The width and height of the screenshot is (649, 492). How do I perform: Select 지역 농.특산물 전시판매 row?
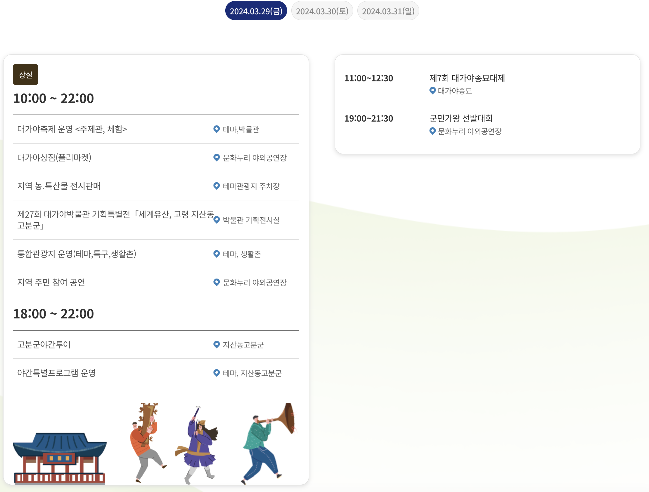pyautogui.click(x=59, y=186)
